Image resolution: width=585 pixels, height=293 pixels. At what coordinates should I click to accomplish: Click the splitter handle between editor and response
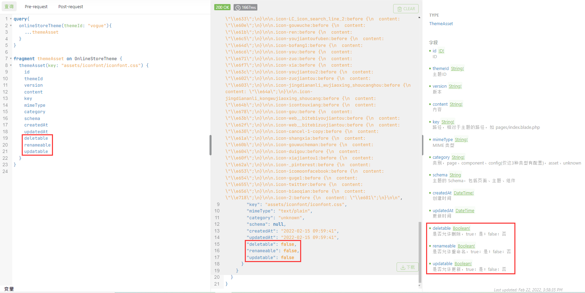(211, 145)
